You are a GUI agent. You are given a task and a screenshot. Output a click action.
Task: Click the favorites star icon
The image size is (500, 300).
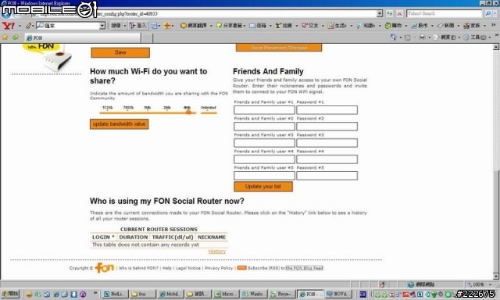click(5, 37)
